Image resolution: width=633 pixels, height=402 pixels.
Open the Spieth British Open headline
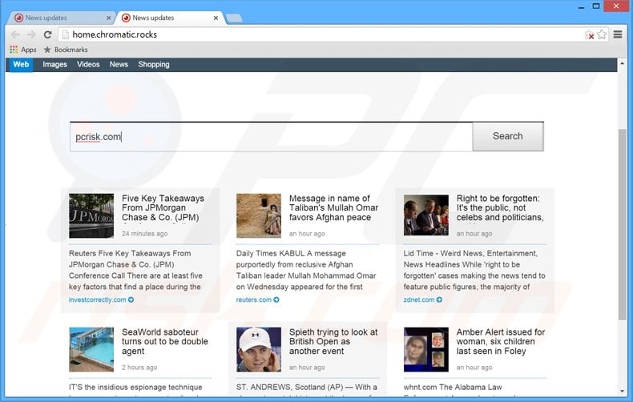click(x=333, y=341)
